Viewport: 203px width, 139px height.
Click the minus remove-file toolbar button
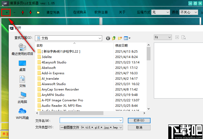pos(14,12)
